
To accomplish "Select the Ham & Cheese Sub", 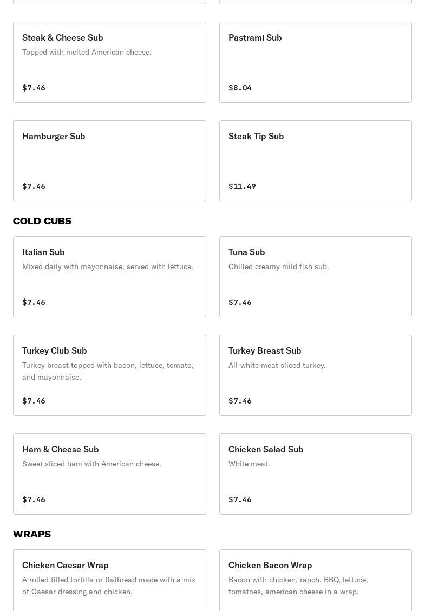I will tap(109, 474).
